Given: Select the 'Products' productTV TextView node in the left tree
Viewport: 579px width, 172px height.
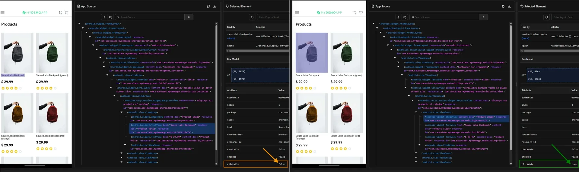Looking at the screenshot, I should [162, 81].
